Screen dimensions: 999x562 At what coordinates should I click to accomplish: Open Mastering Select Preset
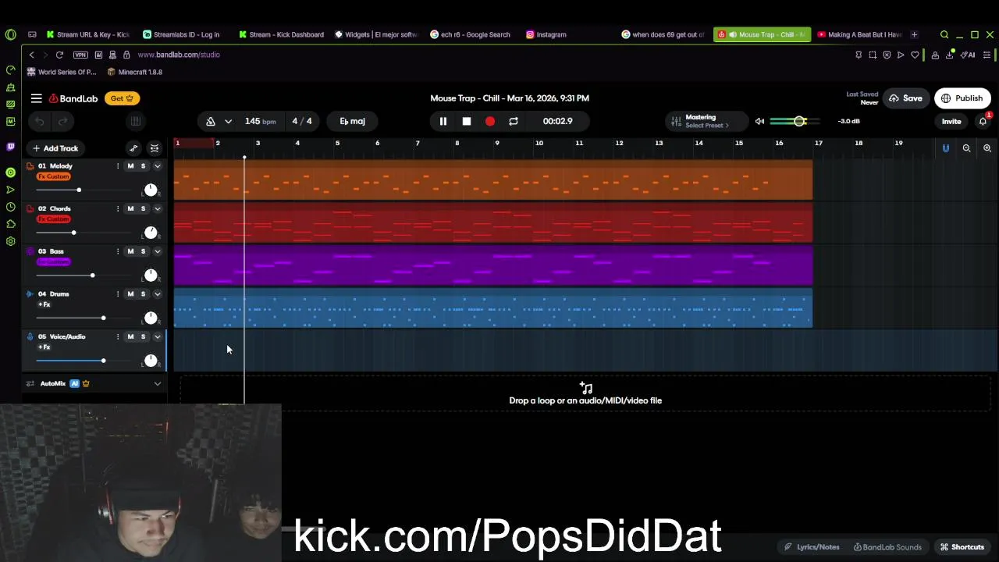click(x=706, y=126)
